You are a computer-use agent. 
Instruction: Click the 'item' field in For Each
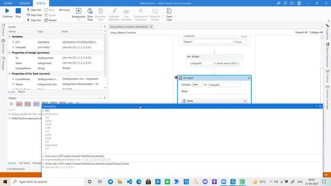(x=197, y=85)
